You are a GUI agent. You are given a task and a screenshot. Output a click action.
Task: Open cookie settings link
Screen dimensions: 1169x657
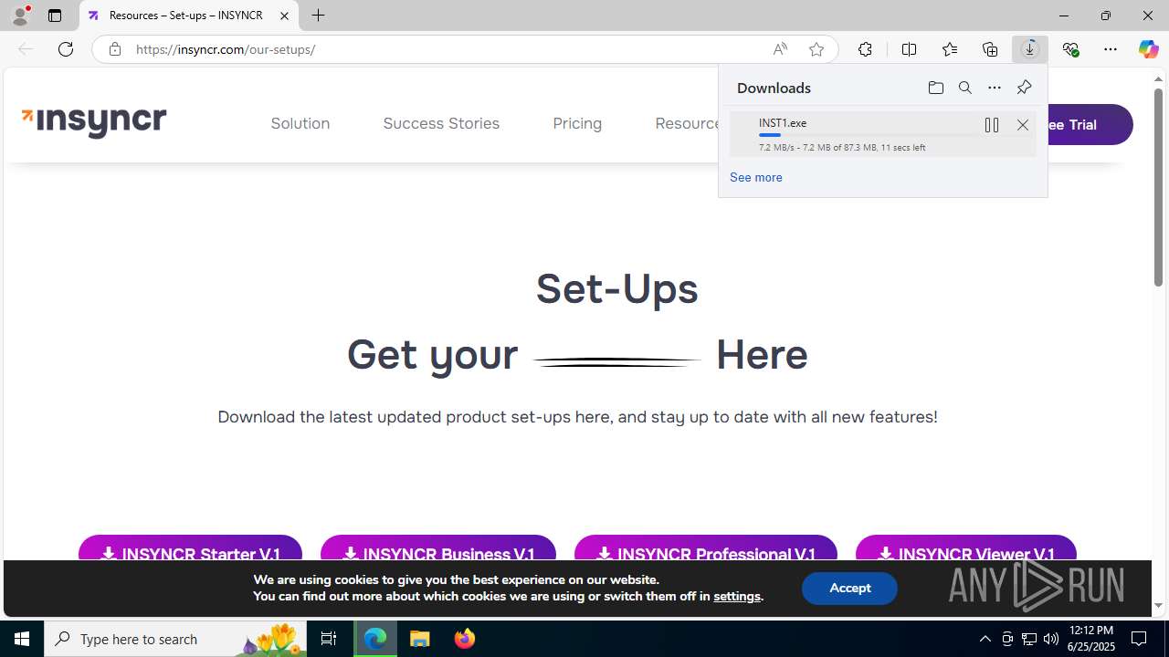pos(737,596)
